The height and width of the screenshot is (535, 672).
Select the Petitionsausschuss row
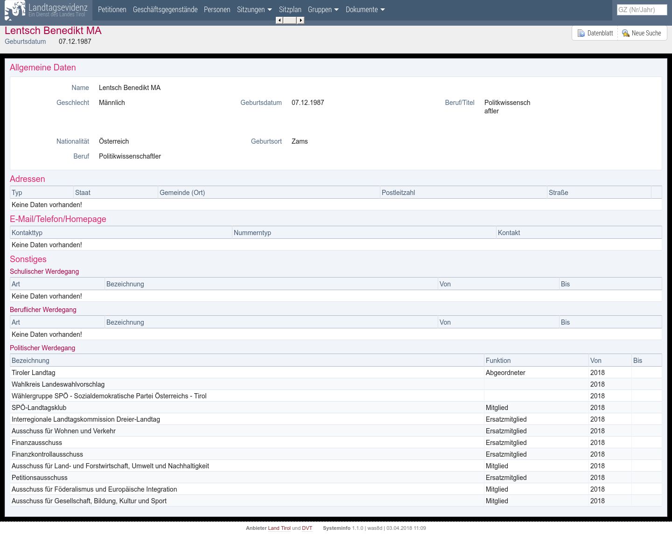(336, 478)
